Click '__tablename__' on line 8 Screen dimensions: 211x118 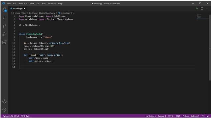pyautogui.click(x=32, y=37)
